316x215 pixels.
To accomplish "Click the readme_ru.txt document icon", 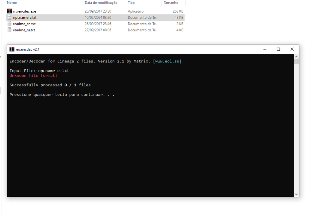I will [x=9, y=30].
